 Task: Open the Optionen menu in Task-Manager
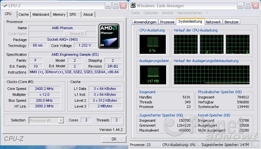pos(151,13)
